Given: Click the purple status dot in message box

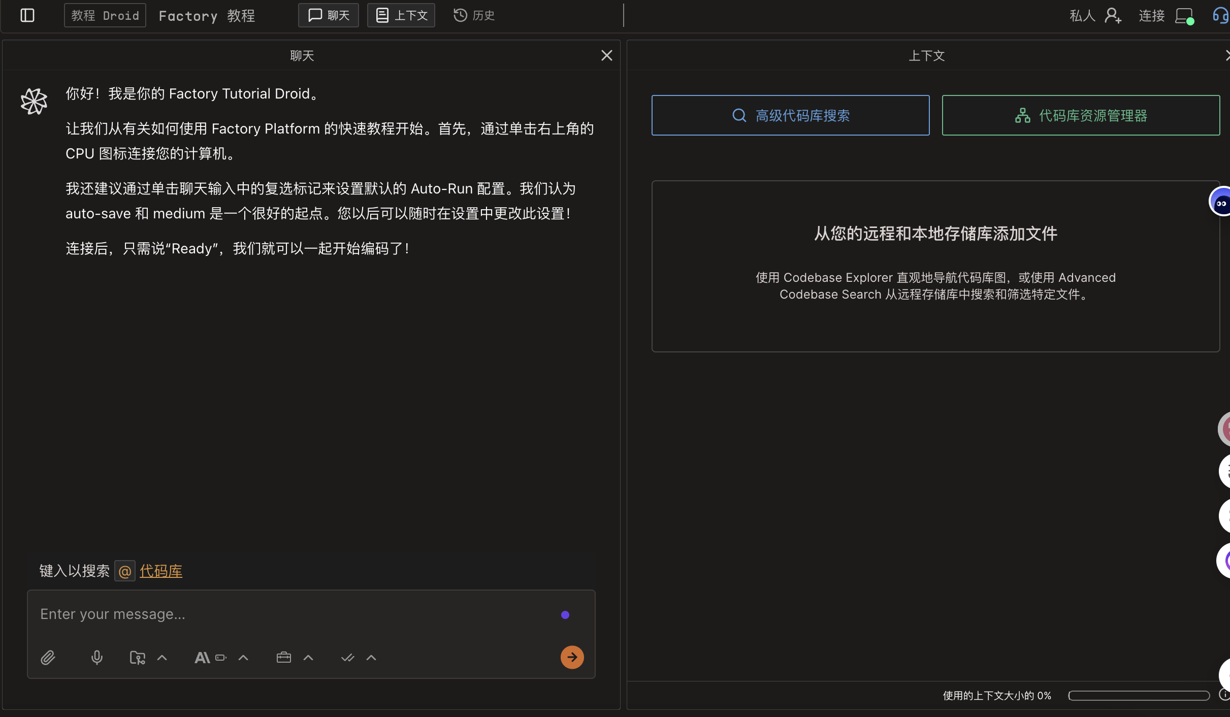Looking at the screenshot, I should pos(565,615).
